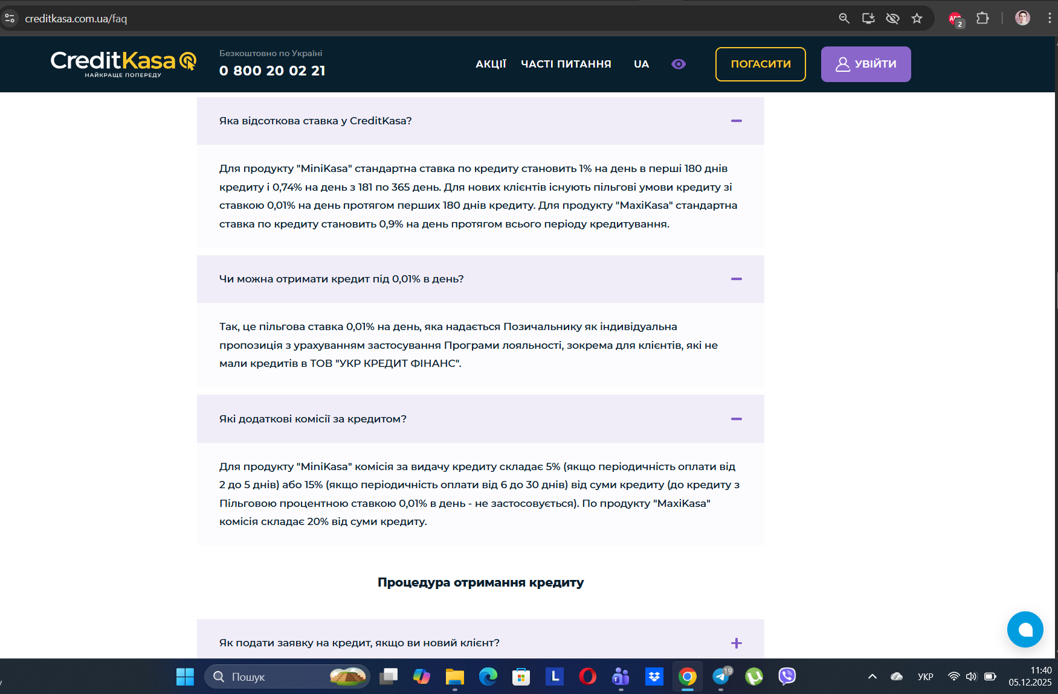Open the clock and date panel
The height and width of the screenshot is (694, 1058).
click(x=1030, y=676)
